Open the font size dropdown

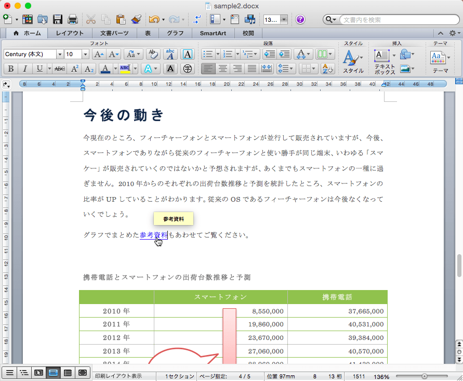85,54
